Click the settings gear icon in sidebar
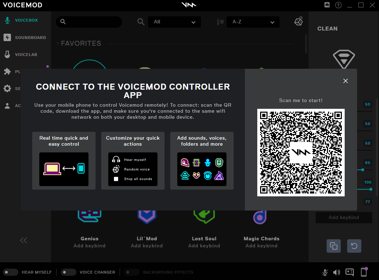 (x=7, y=88)
